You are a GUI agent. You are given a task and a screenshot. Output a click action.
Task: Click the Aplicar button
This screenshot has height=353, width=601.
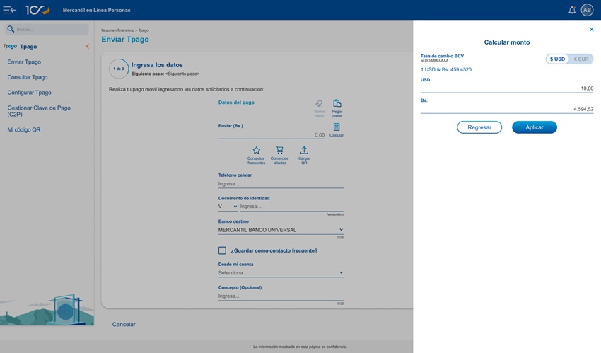pyautogui.click(x=535, y=127)
